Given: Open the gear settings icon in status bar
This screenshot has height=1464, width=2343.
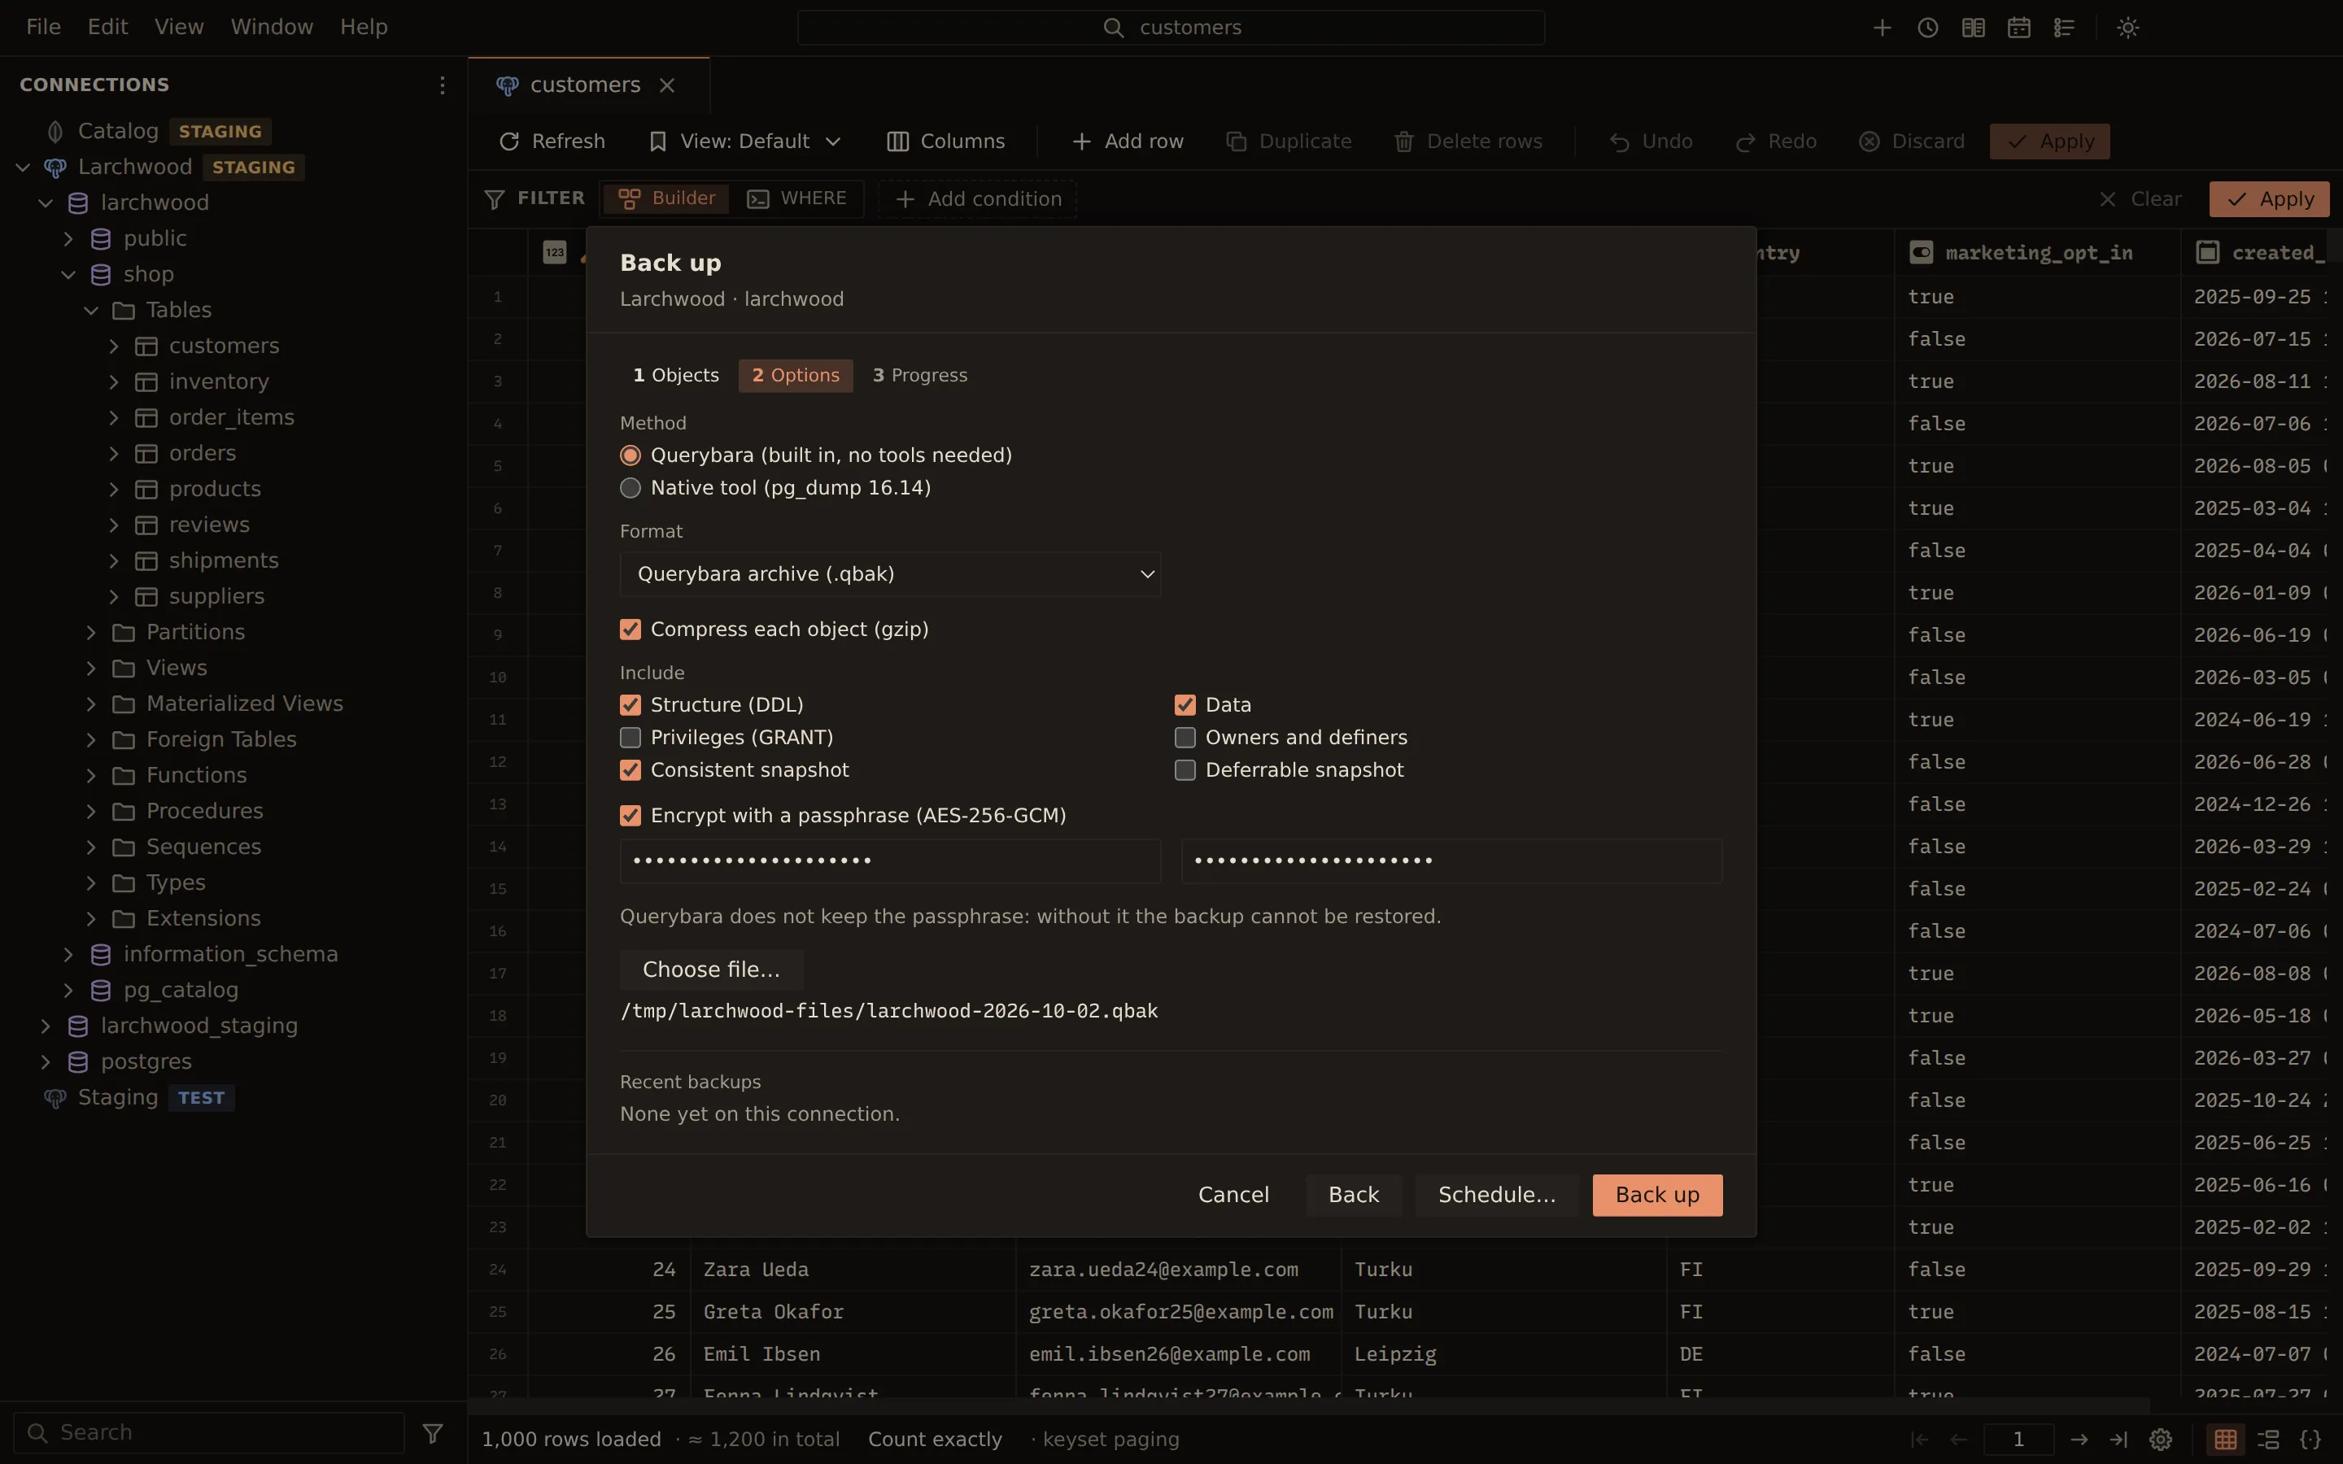Looking at the screenshot, I should [x=2160, y=1439].
